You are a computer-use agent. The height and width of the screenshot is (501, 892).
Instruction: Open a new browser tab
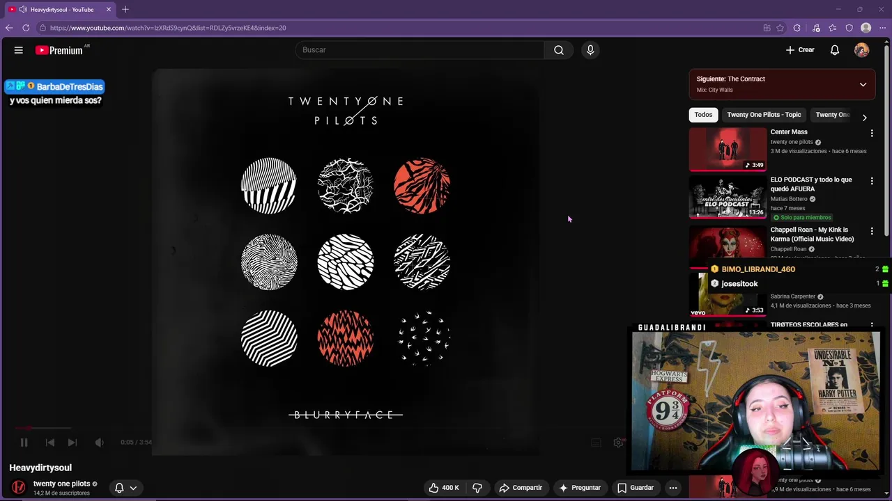(x=125, y=10)
